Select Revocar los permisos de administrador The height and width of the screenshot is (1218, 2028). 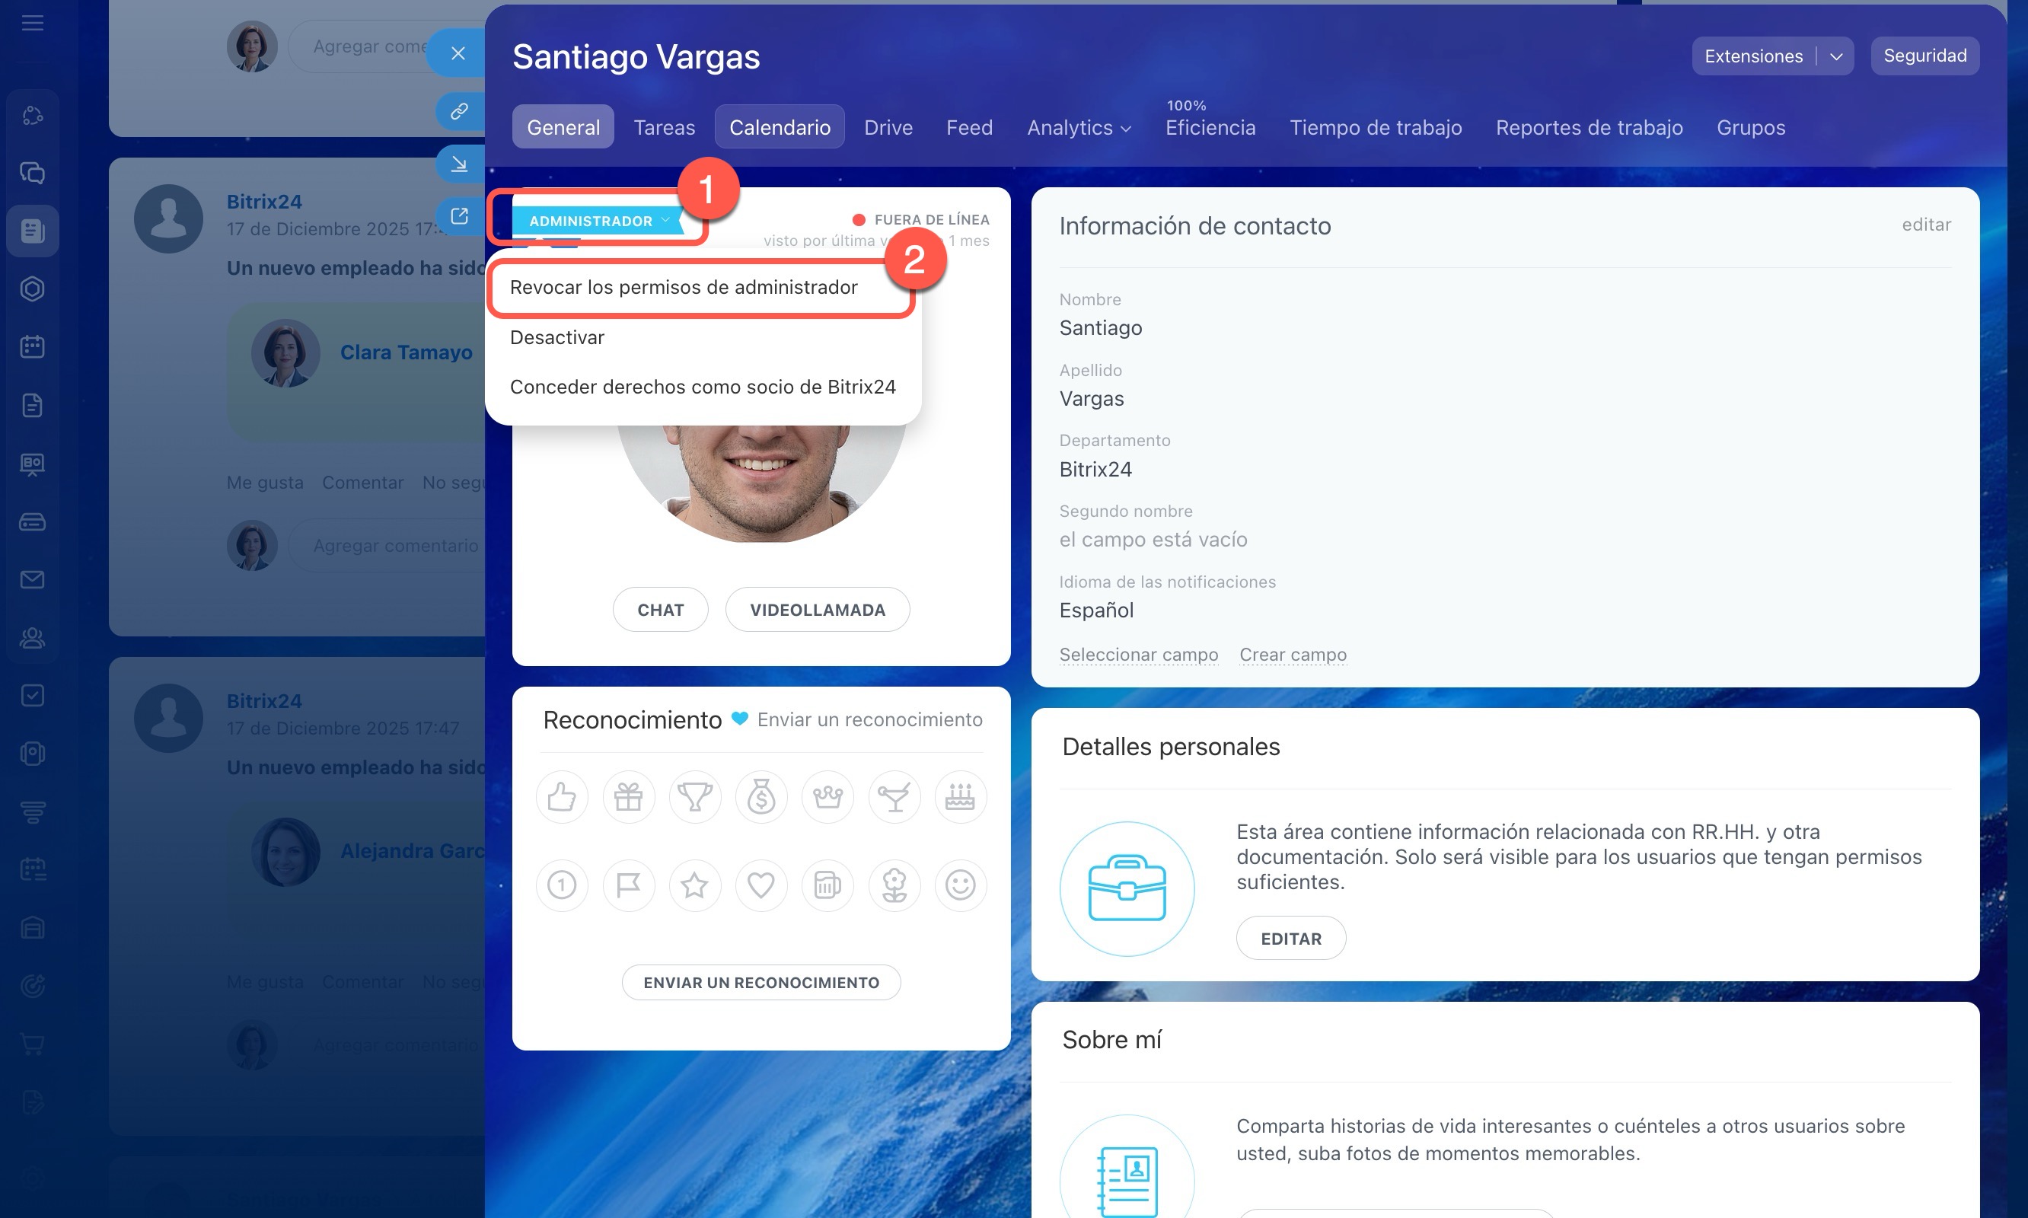(x=683, y=287)
